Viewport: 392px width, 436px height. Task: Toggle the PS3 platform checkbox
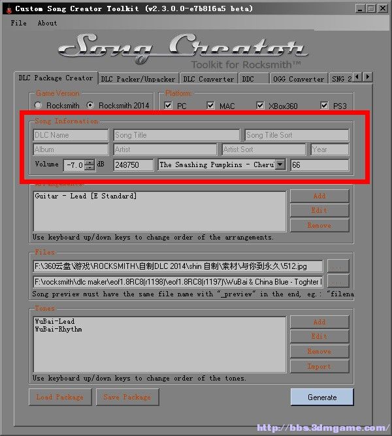[324, 105]
